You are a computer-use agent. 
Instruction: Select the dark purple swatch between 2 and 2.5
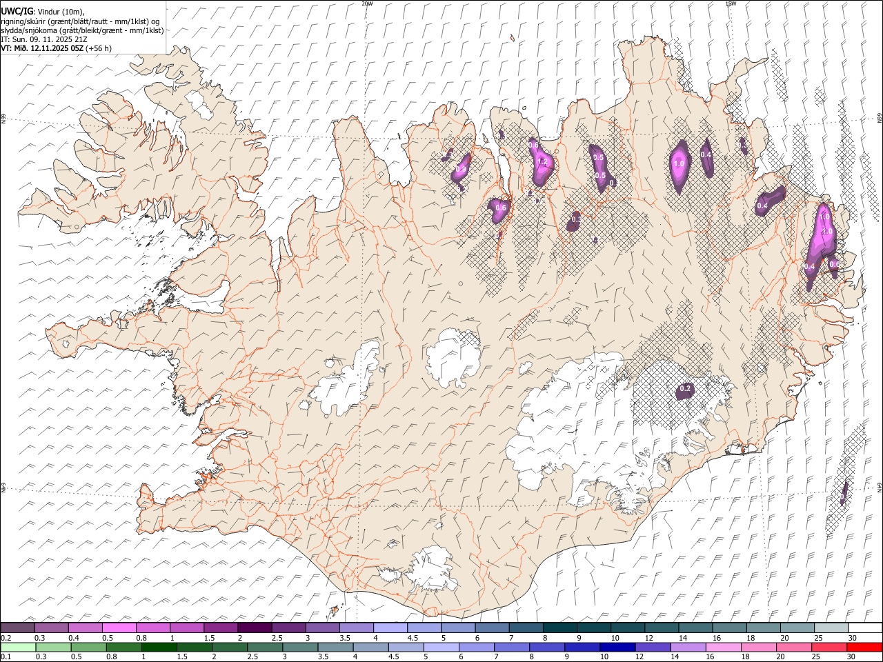pyautogui.click(x=255, y=628)
